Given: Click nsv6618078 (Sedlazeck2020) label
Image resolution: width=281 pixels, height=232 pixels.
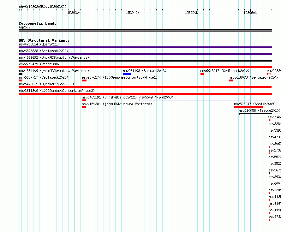Looking at the screenshot, I should pyautogui.click(x=253, y=77).
